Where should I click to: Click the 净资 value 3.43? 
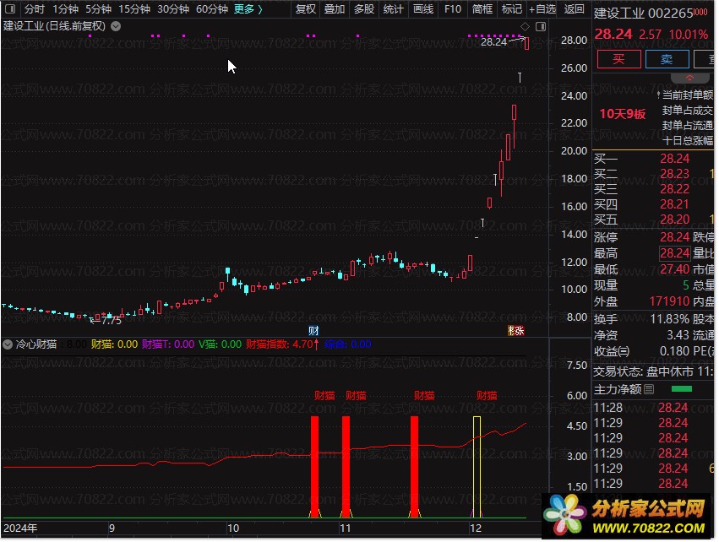click(x=678, y=335)
